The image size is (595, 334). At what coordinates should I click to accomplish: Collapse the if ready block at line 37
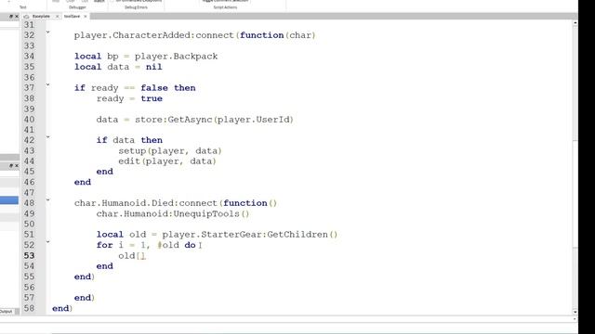point(47,84)
